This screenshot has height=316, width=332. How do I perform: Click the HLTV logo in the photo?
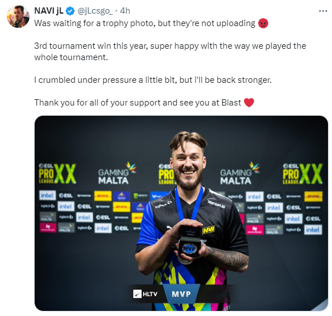tap(146, 294)
